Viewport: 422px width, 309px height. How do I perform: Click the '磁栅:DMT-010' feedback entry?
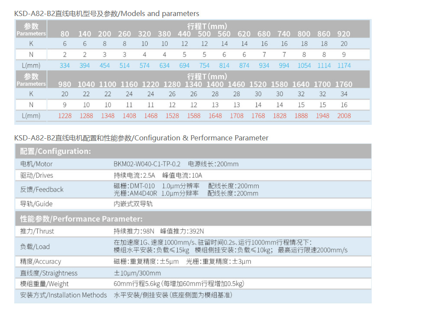click(x=134, y=186)
